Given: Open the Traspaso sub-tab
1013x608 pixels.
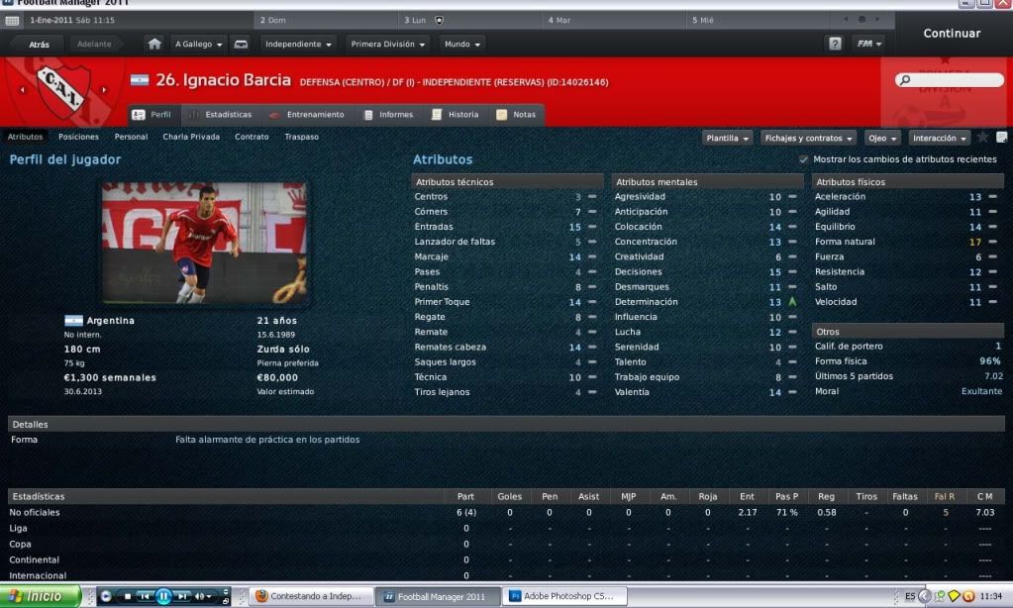Looking at the screenshot, I should click(302, 137).
